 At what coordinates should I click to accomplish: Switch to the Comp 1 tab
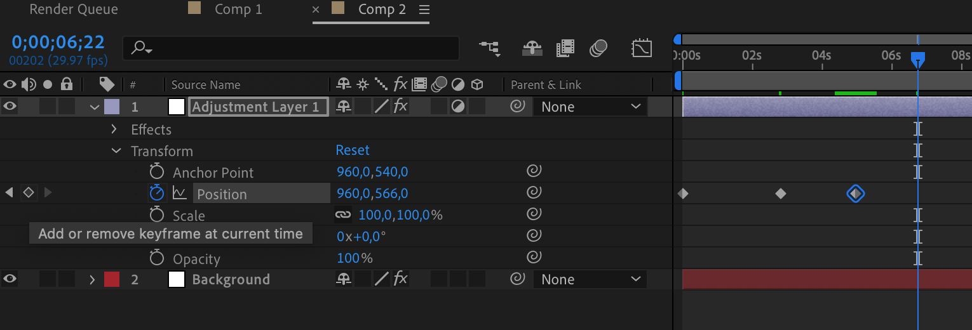[x=238, y=10]
